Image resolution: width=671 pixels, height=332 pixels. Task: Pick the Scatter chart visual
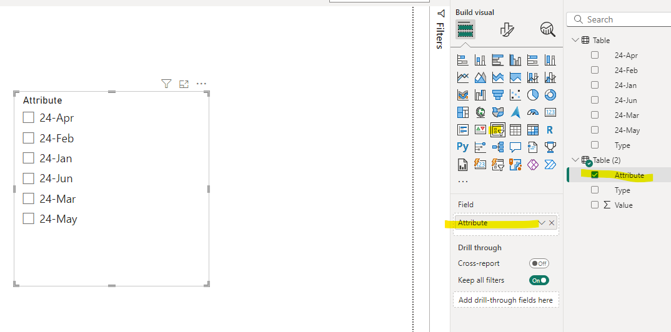tap(515, 94)
